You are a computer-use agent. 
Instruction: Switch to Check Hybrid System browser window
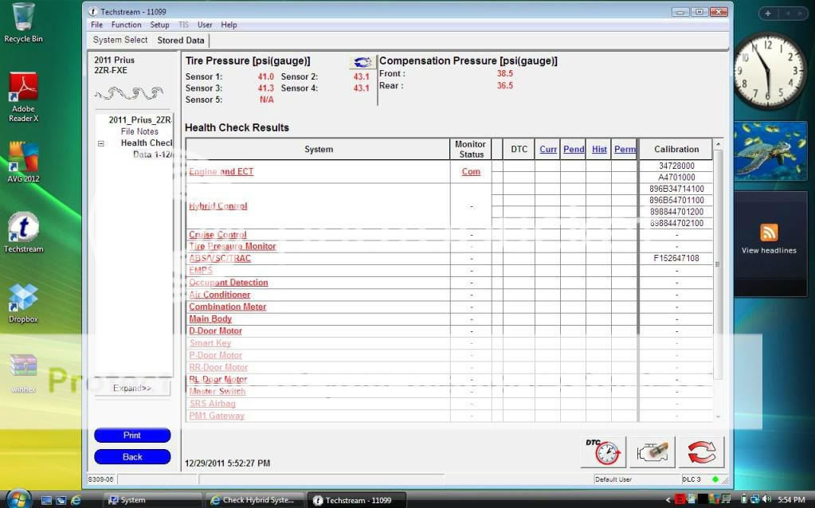254,500
